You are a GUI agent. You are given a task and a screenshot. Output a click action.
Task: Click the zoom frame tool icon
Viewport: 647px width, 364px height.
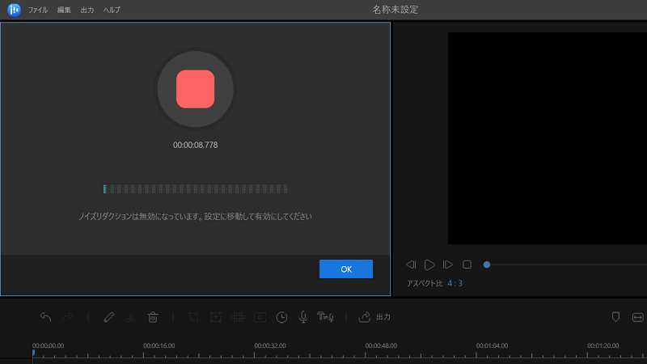(216, 317)
